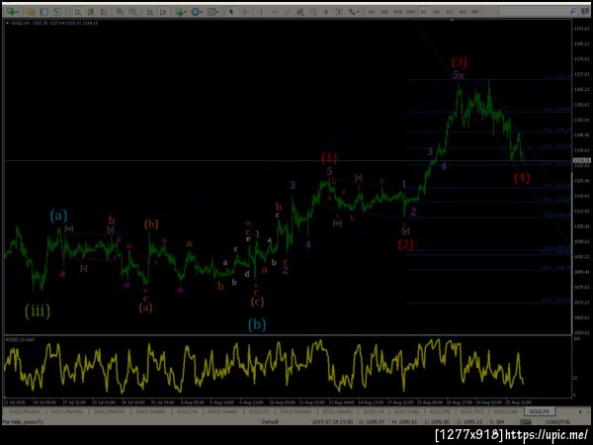
Task: Open the Profiles icon in the toolbar
Action: [x=31, y=12]
